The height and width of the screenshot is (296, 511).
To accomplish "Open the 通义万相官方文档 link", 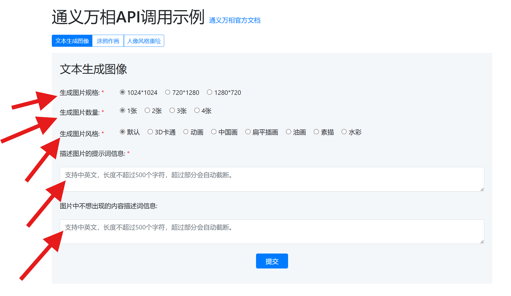I will (x=235, y=20).
